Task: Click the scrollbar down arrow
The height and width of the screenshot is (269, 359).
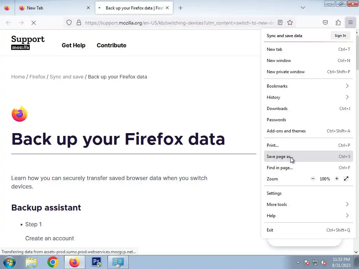Action: (356, 252)
